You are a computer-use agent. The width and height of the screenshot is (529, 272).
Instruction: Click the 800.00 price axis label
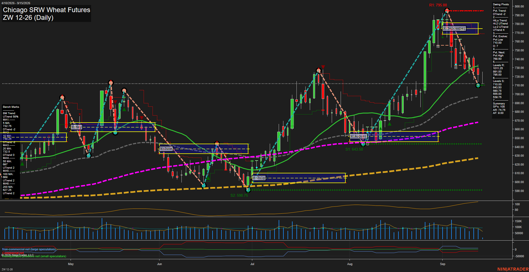click(x=519, y=6)
